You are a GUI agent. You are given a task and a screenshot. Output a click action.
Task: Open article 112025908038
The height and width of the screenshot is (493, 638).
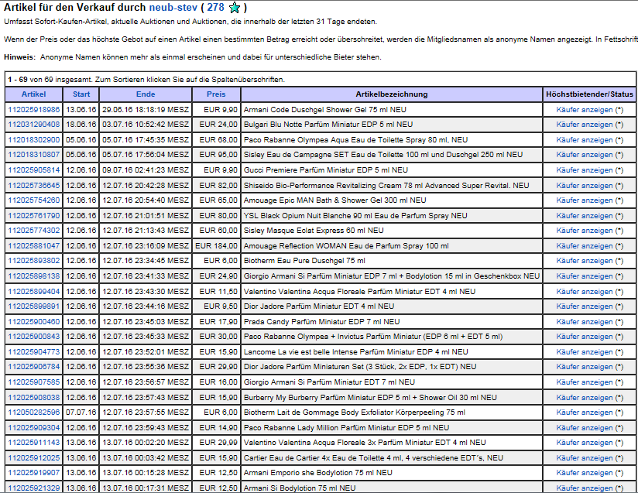pos(34,397)
